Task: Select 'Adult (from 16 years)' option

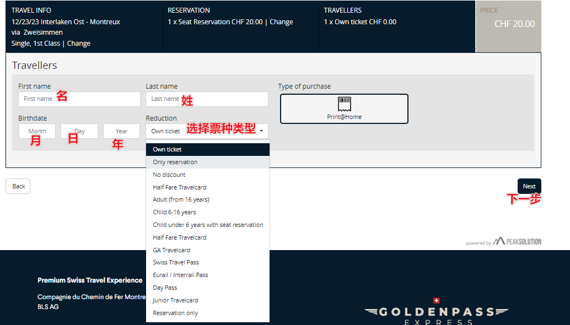Action: click(208, 199)
